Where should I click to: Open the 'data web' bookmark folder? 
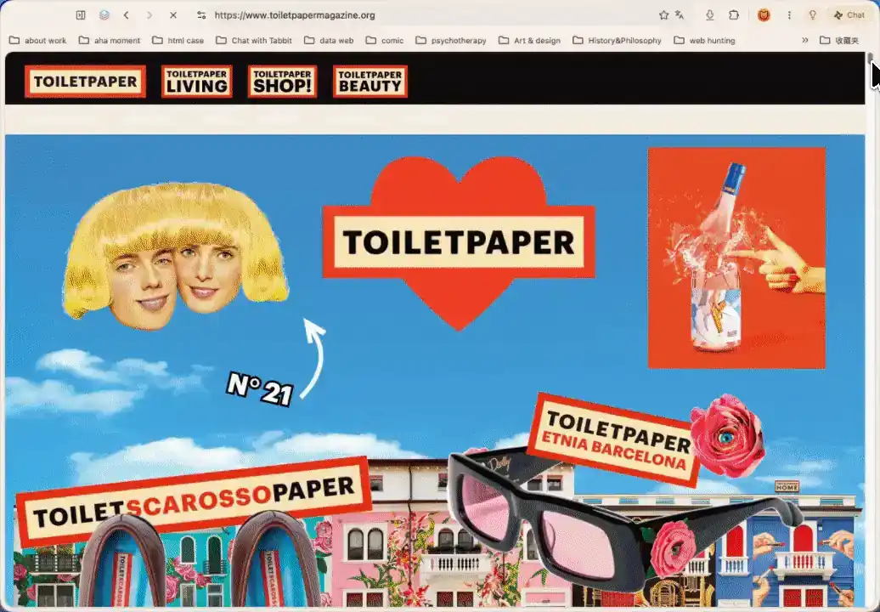[x=329, y=41]
